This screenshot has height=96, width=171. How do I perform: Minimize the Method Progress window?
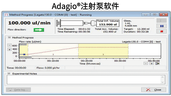(146, 15)
